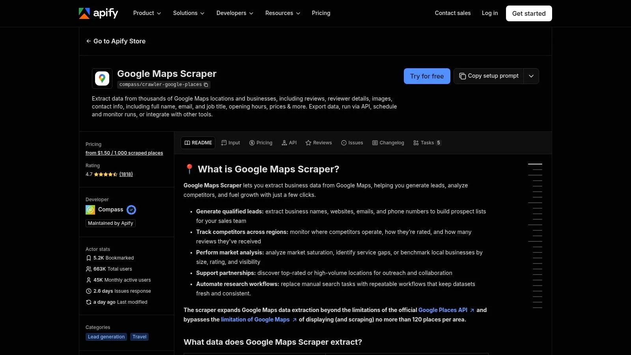631x355 pixels.
Task: Open the Reviews tab
Action: (x=319, y=143)
